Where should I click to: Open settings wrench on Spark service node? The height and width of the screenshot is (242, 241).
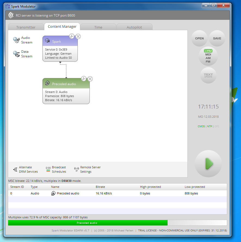pyautogui.click(x=72, y=36)
